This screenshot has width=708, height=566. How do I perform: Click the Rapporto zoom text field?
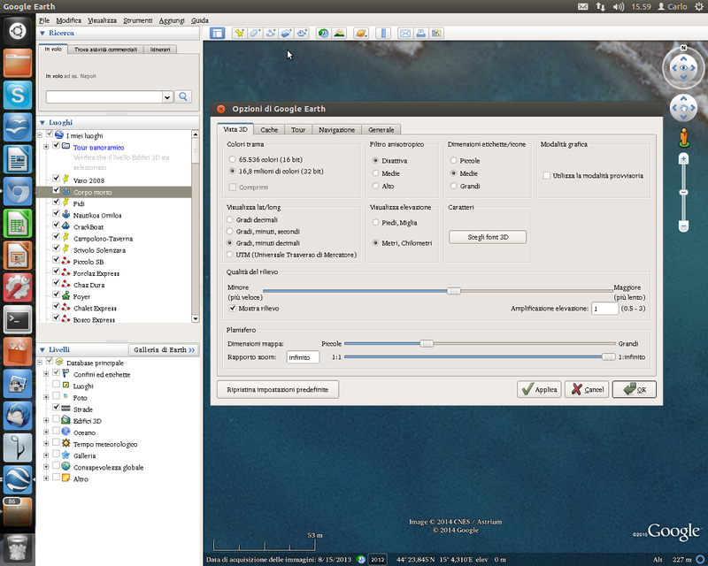(x=303, y=357)
